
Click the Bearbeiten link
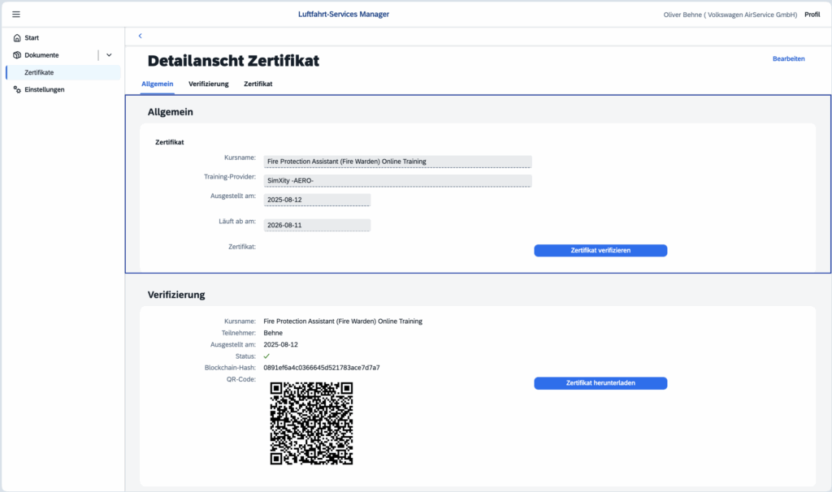(788, 58)
